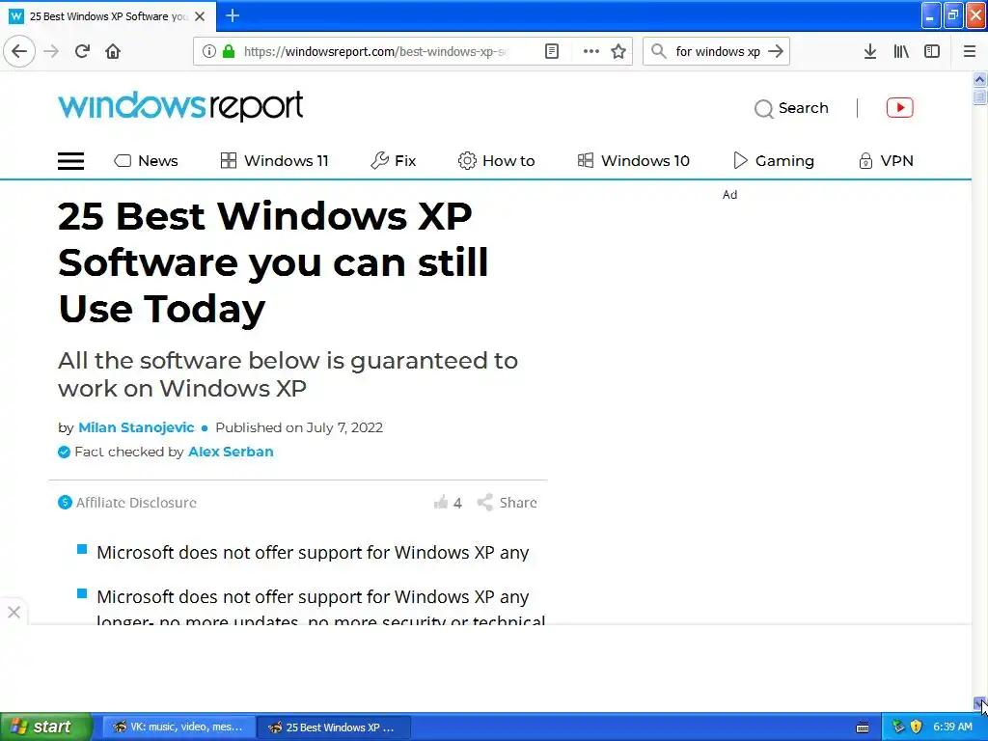Viewport: 988px width, 741px height.
Task: Go to Windows Report logo homepage
Action: [x=180, y=106]
